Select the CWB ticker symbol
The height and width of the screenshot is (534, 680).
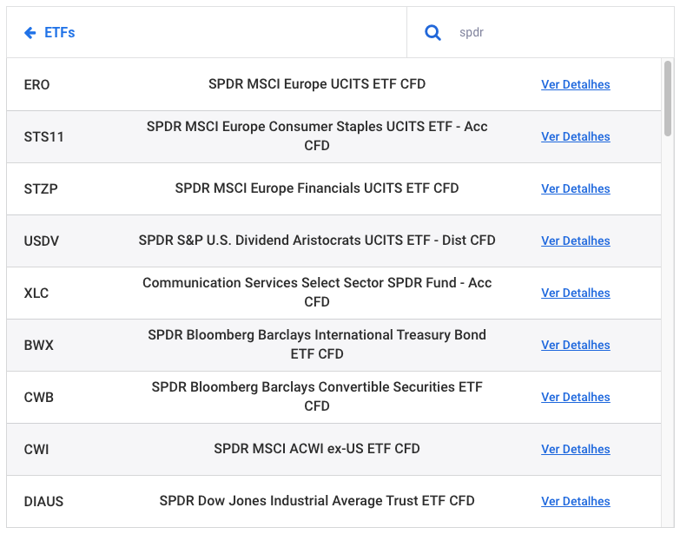[38, 397]
